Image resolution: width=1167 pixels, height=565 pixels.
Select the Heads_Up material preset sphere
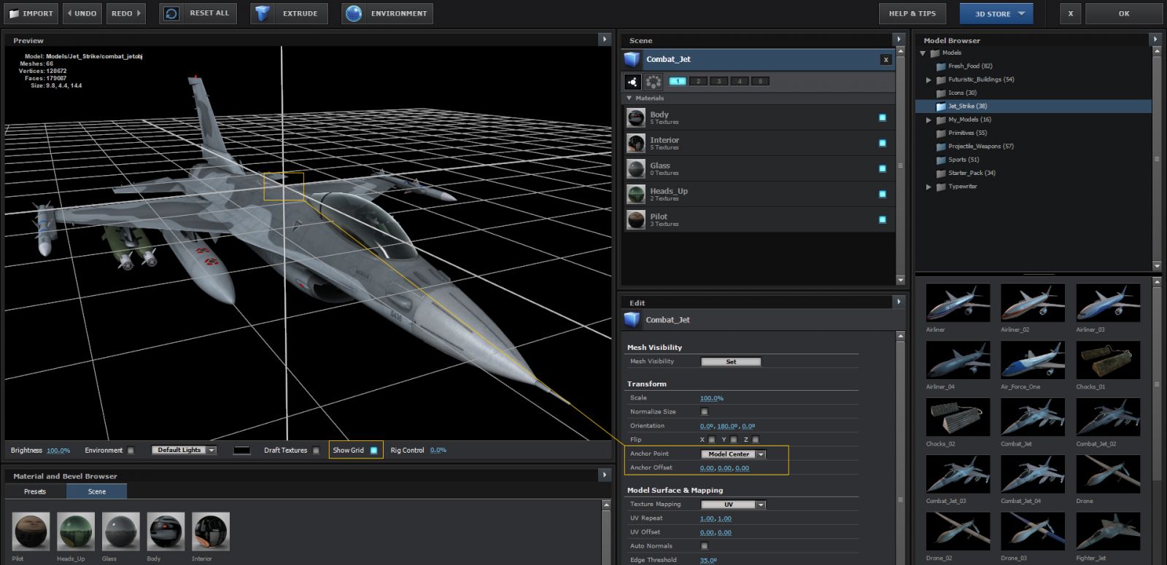[76, 531]
